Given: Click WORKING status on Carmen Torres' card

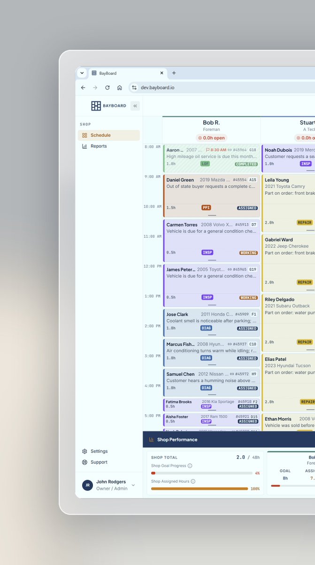Looking at the screenshot, I should (248, 253).
